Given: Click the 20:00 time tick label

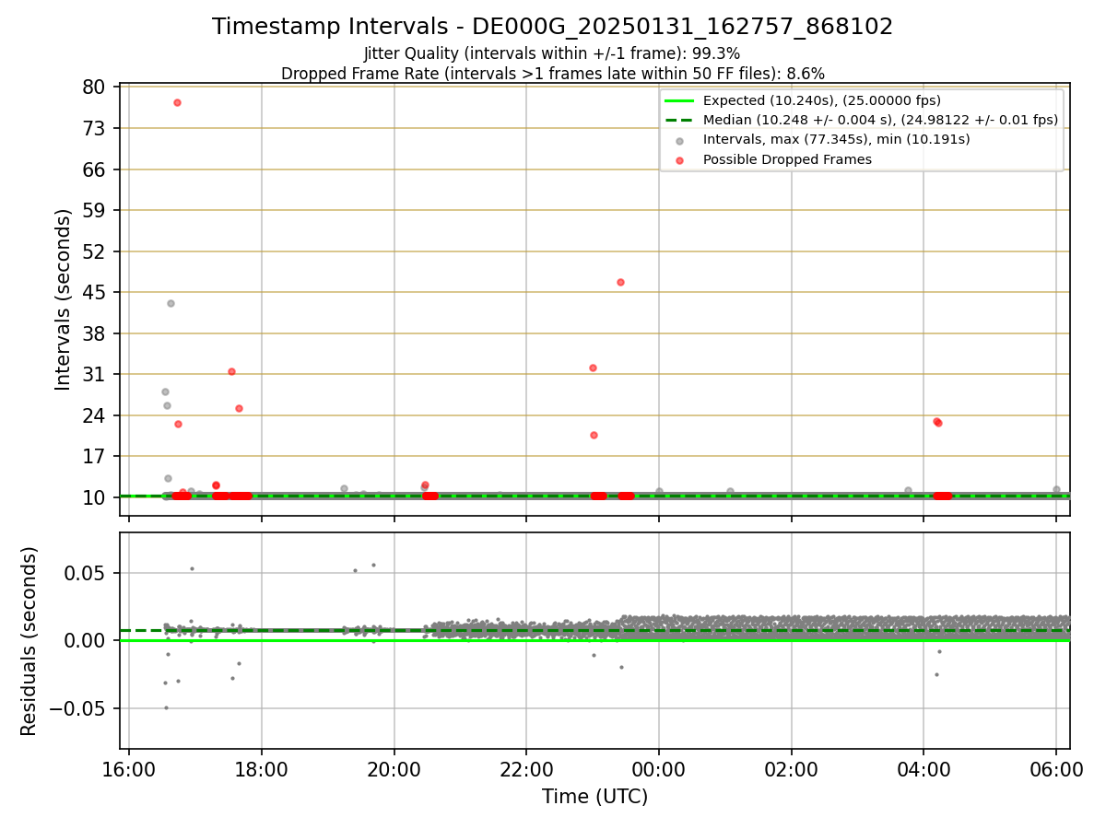Looking at the screenshot, I should pyautogui.click(x=394, y=768).
